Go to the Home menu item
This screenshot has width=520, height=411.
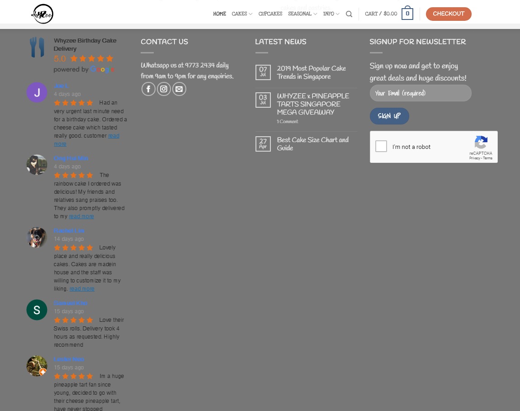point(219,14)
